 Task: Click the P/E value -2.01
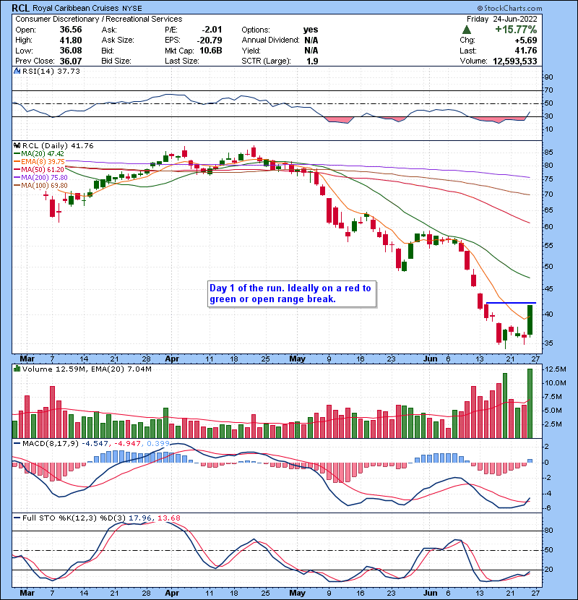[212, 30]
